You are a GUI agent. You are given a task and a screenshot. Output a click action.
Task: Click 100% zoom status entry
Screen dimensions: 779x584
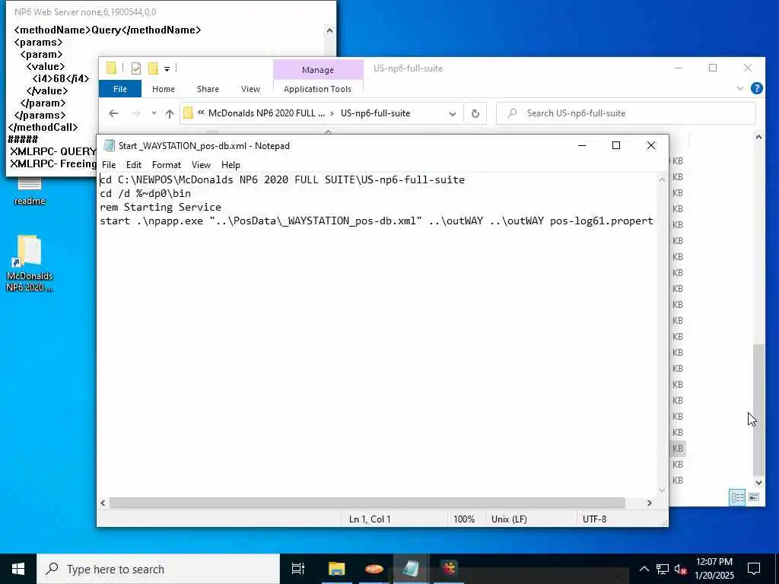(464, 519)
